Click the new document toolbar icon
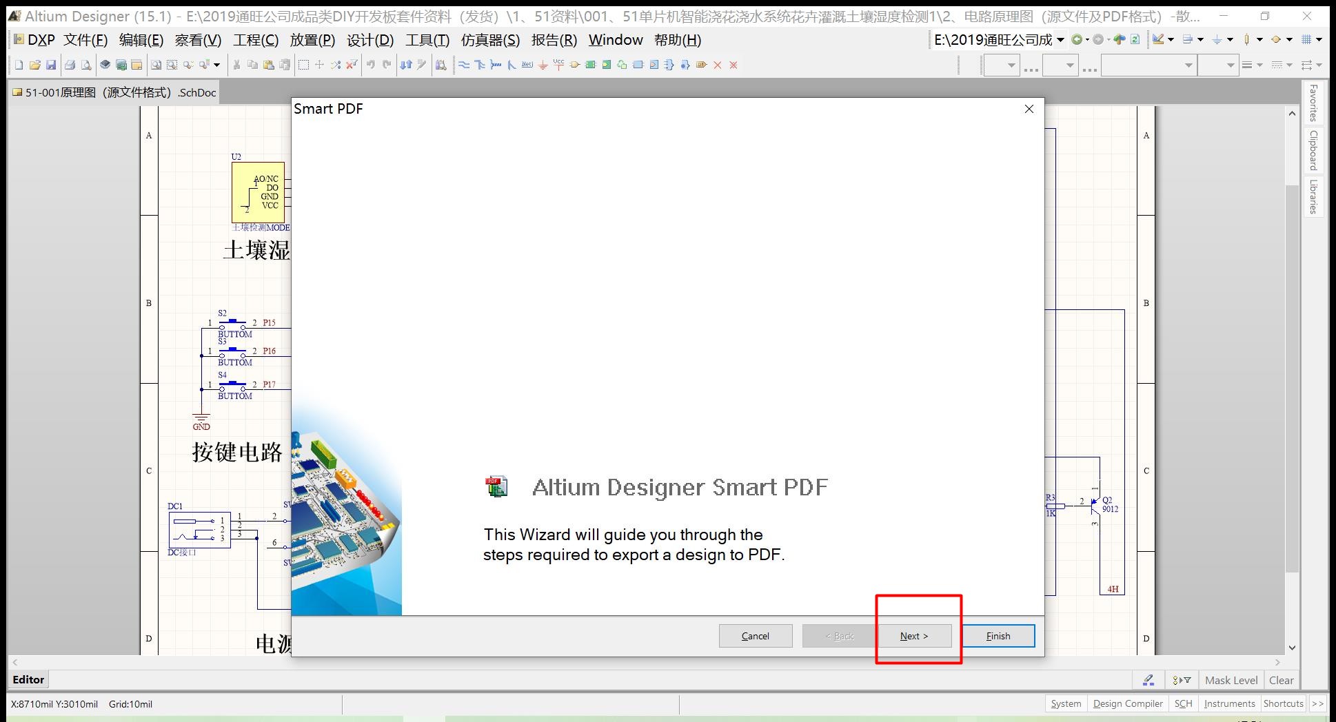The width and height of the screenshot is (1336, 722). [19, 65]
